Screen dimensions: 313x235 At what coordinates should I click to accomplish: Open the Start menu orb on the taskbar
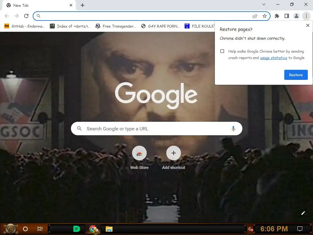(x=11, y=229)
